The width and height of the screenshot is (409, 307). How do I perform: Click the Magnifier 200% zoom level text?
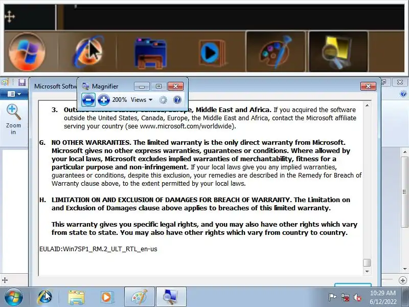pos(120,100)
